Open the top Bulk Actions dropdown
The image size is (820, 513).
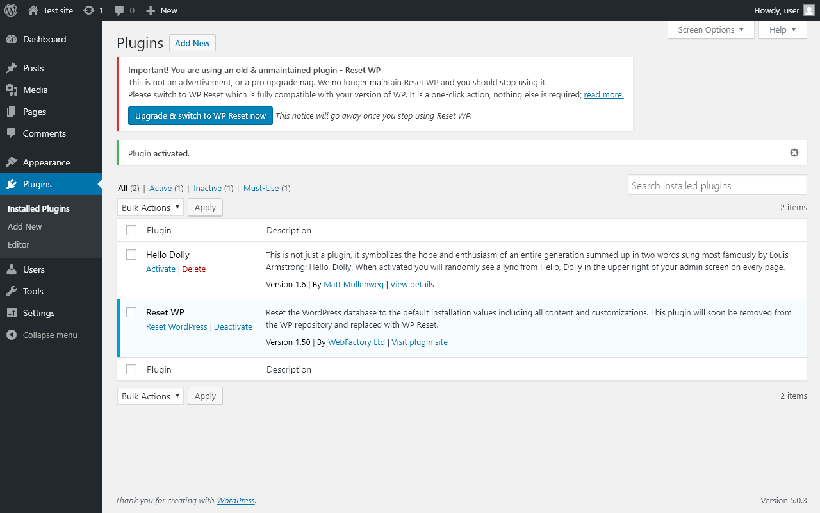(x=151, y=207)
